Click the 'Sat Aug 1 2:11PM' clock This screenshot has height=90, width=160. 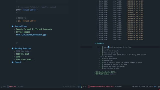pyautogui.click(x=138, y=86)
